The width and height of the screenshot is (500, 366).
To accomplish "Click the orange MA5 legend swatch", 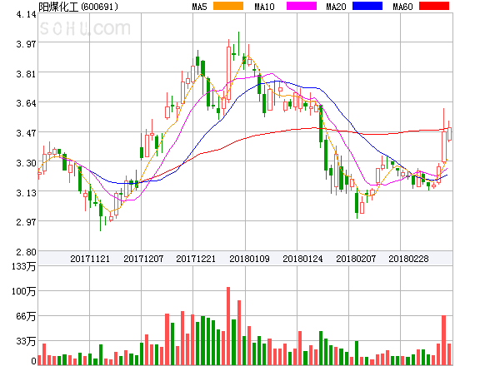I will point(228,6).
